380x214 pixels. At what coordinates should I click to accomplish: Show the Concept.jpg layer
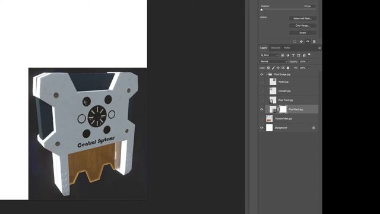[x=262, y=91]
